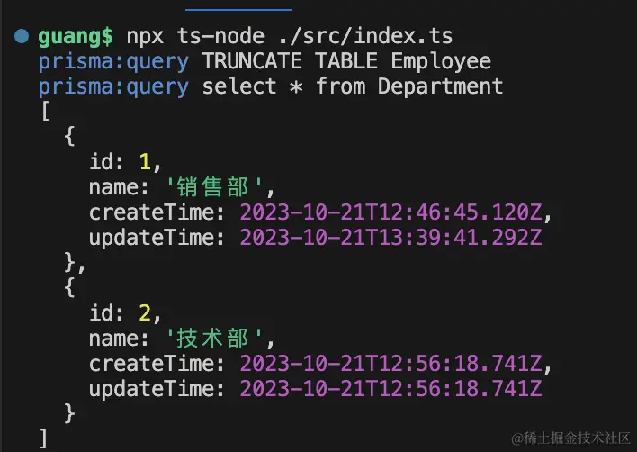Click the blue circle beside the guang$ prompt

point(21,37)
